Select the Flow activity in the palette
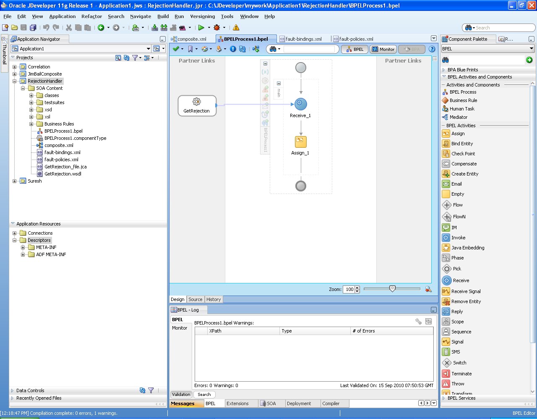 click(x=455, y=204)
